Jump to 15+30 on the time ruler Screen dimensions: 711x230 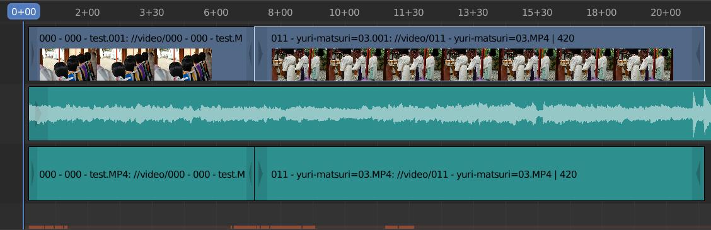click(537, 12)
